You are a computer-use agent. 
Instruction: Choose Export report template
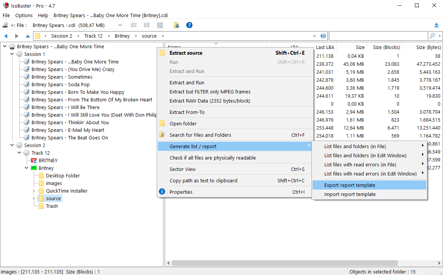(x=369, y=185)
